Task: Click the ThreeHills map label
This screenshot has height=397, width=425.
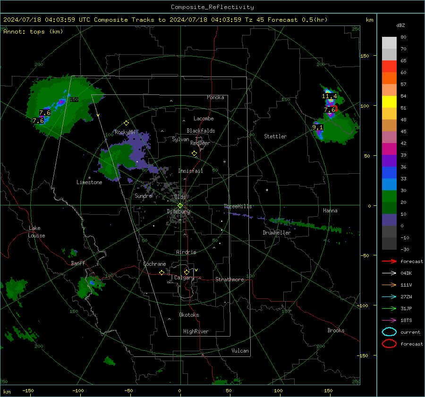Action: (x=238, y=206)
